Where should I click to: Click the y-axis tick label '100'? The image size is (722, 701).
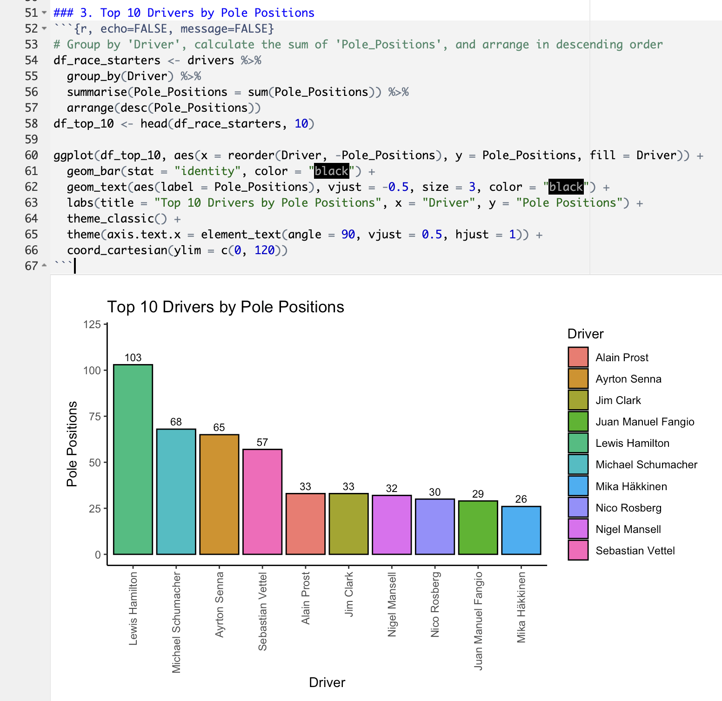tap(92, 371)
